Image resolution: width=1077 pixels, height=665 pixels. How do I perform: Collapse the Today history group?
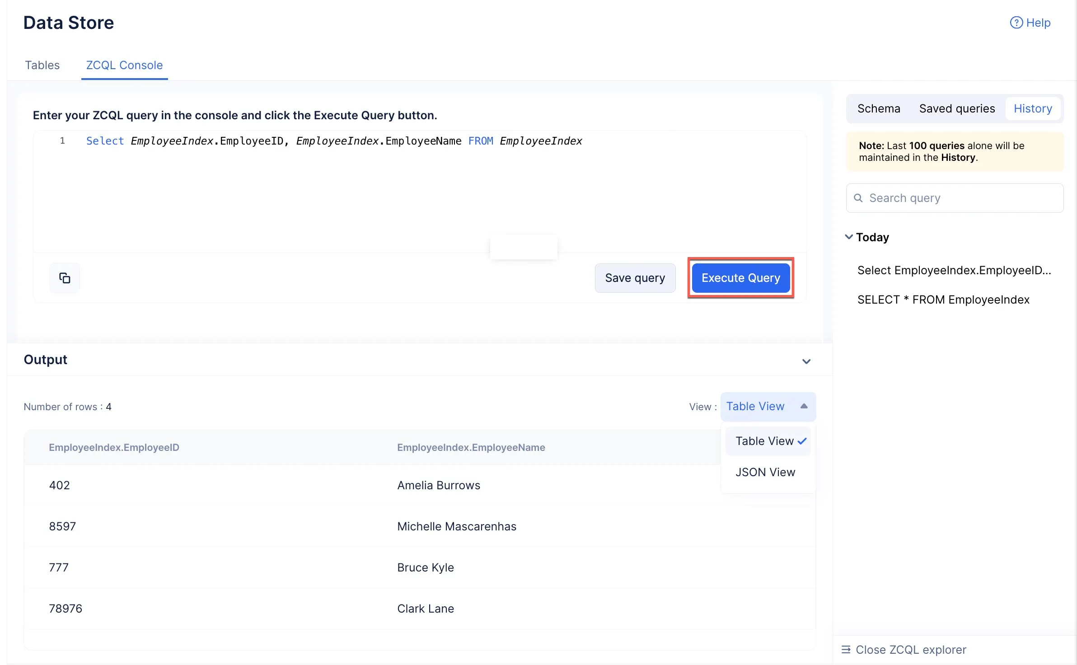849,237
